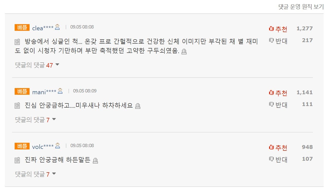Click the 베플 badge on the mani**** comment
Viewport: 328px width, 190px height.
click(22, 91)
